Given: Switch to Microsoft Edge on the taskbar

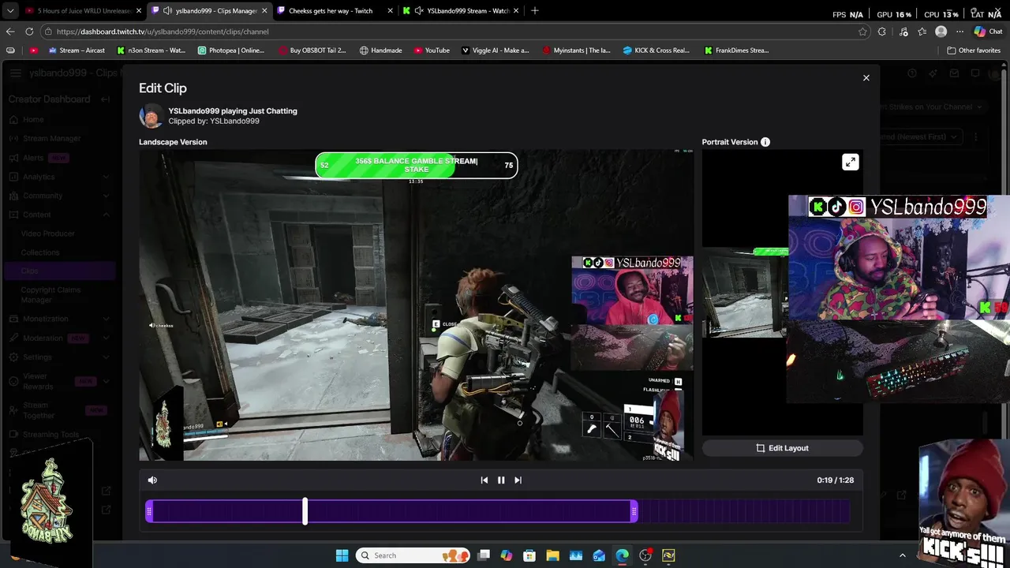Looking at the screenshot, I should (623, 555).
